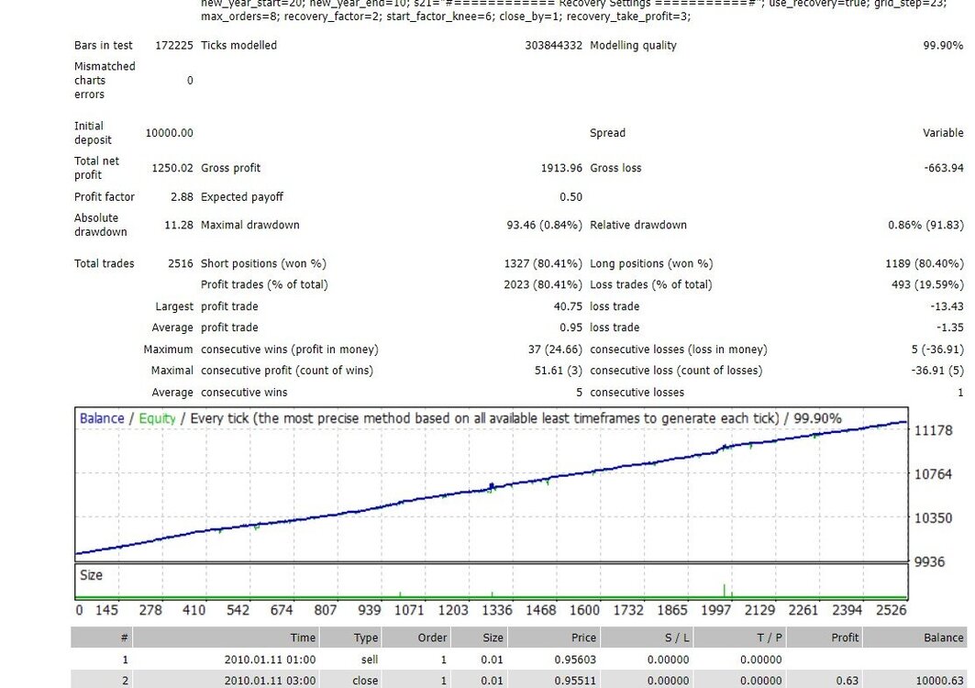975x688 pixels.
Task: Click the consecutive wins value 37 (24.66)
Action: pos(555,350)
